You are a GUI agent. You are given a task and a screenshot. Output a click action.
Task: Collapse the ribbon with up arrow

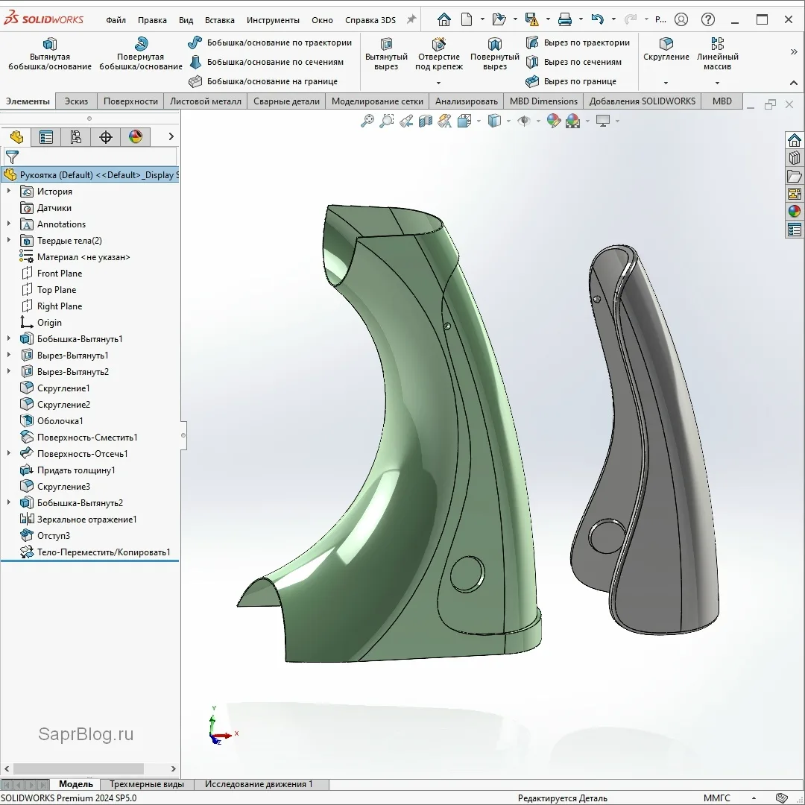tap(794, 83)
